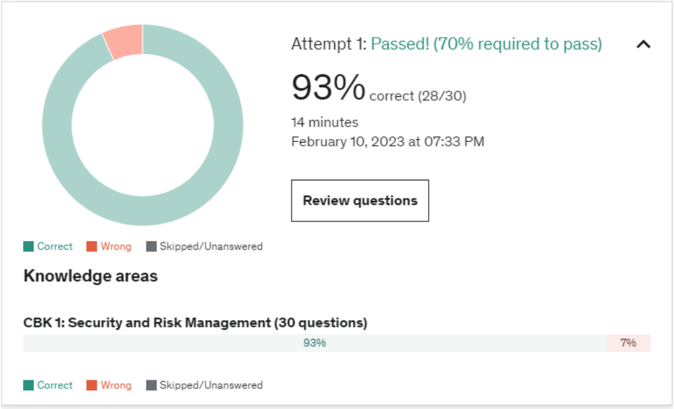Collapse the Attempt 1 results chevron

[x=644, y=44]
